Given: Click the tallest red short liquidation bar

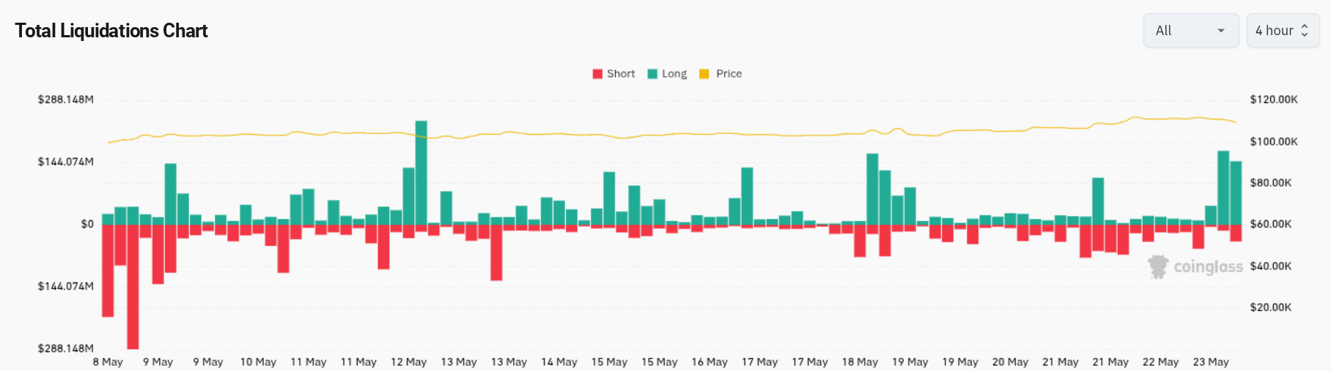Looking at the screenshot, I should pyautogui.click(x=133, y=287).
